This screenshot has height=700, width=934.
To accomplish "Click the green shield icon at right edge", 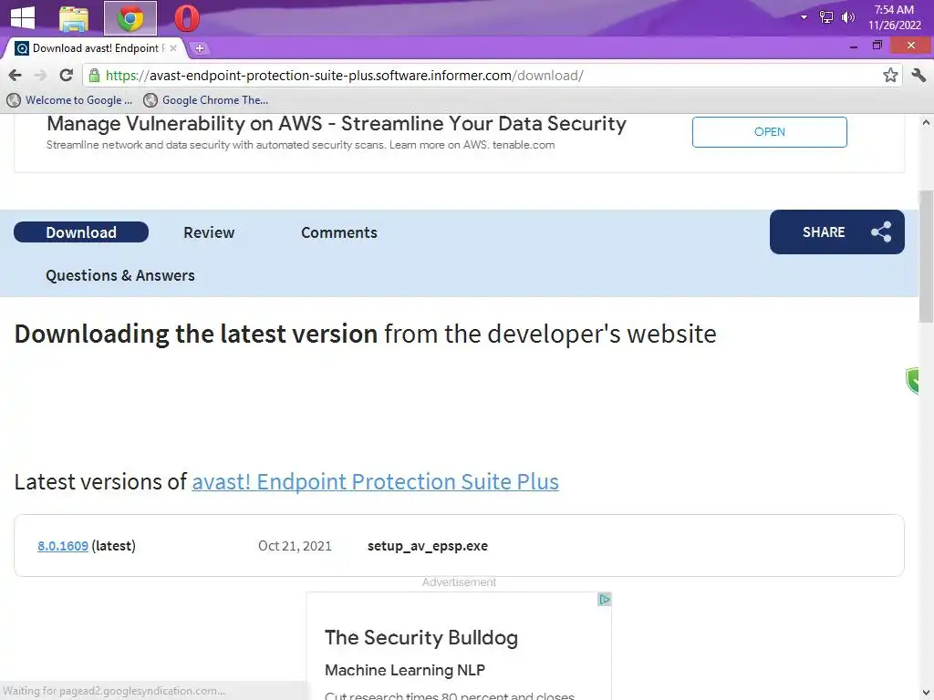I will tap(912, 381).
